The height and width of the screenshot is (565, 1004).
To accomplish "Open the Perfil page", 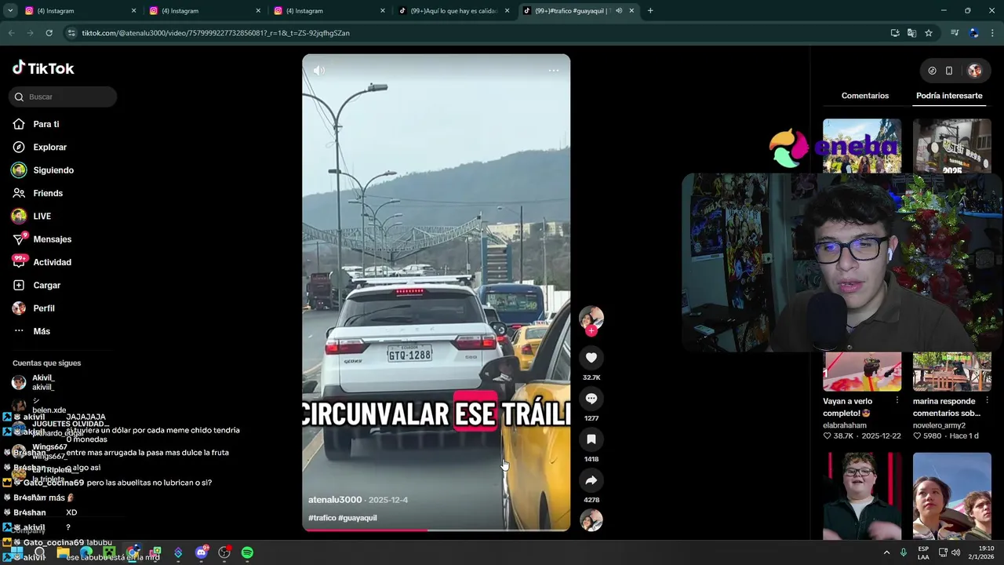I will 43,308.
